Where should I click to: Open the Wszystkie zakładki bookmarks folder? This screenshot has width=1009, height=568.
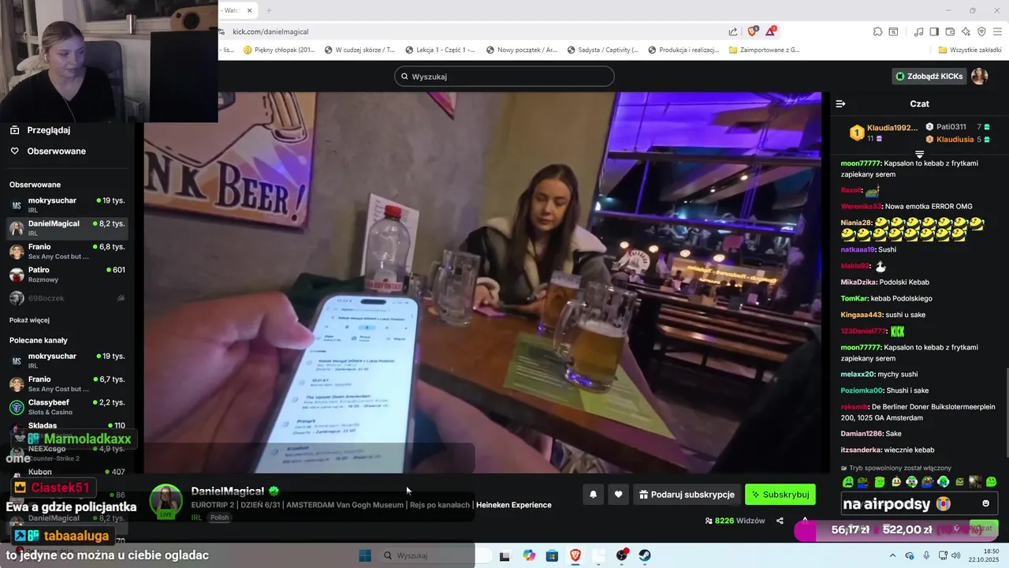pos(970,50)
